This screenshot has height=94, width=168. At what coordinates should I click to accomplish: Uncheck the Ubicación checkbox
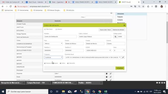pos(68,63)
